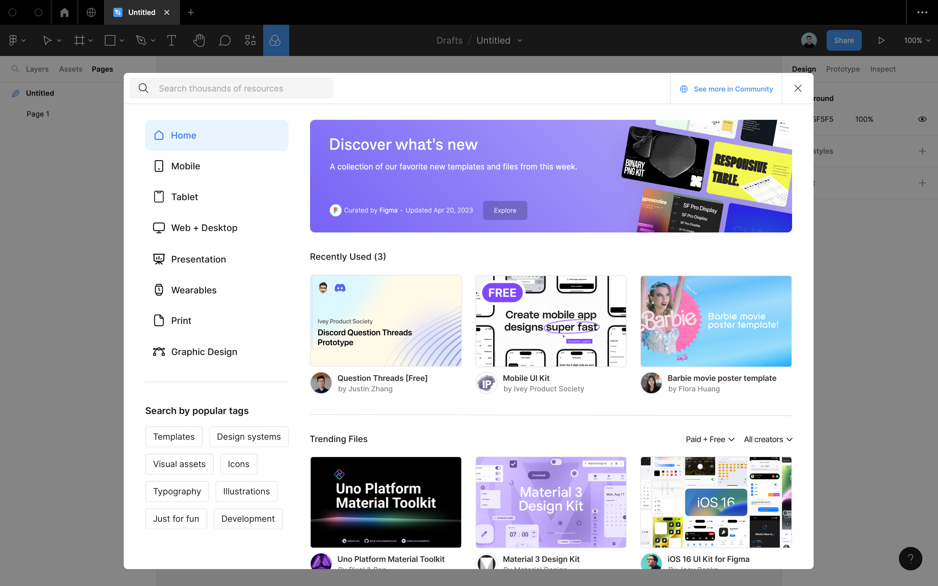
Task: Click the search icon in the Layers panel
Action: 15,69
